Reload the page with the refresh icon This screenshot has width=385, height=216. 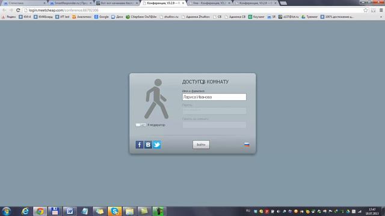point(18,10)
